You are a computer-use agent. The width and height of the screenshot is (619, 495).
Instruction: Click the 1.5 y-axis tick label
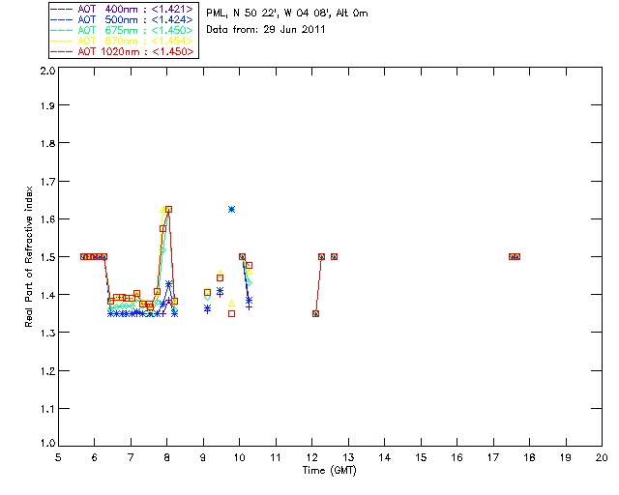pos(47,257)
